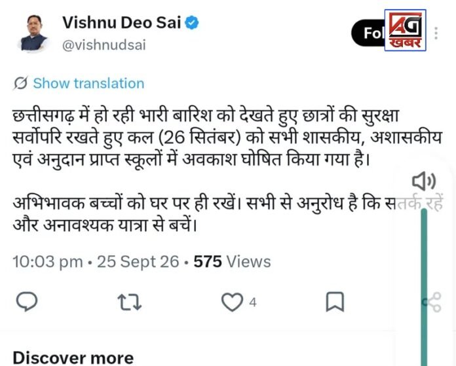The height and width of the screenshot is (366, 456).
Task: Open the Discover more section heading
Action: point(73,357)
